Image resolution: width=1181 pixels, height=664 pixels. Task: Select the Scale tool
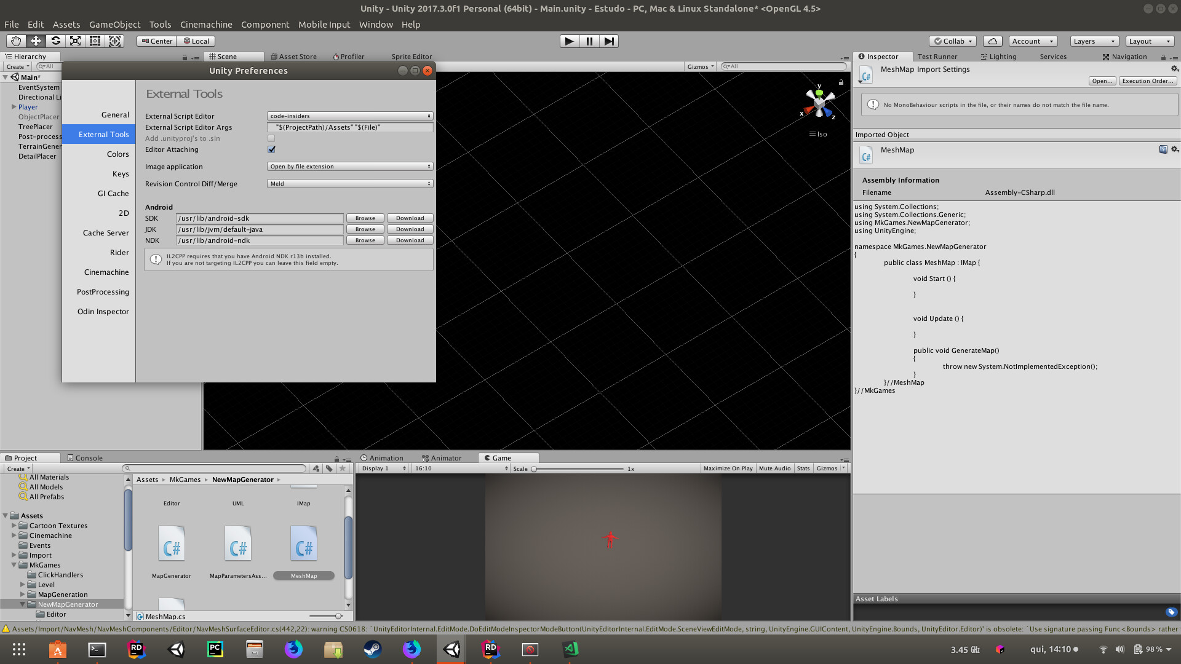click(x=75, y=41)
